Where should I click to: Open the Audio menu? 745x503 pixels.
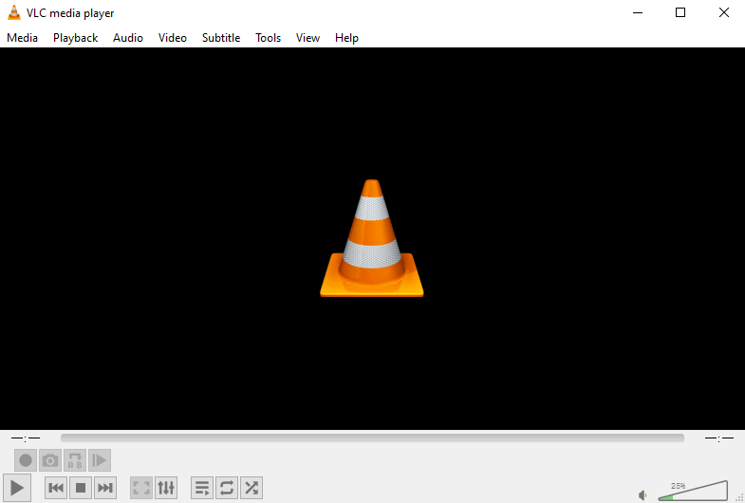coord(128,38)
